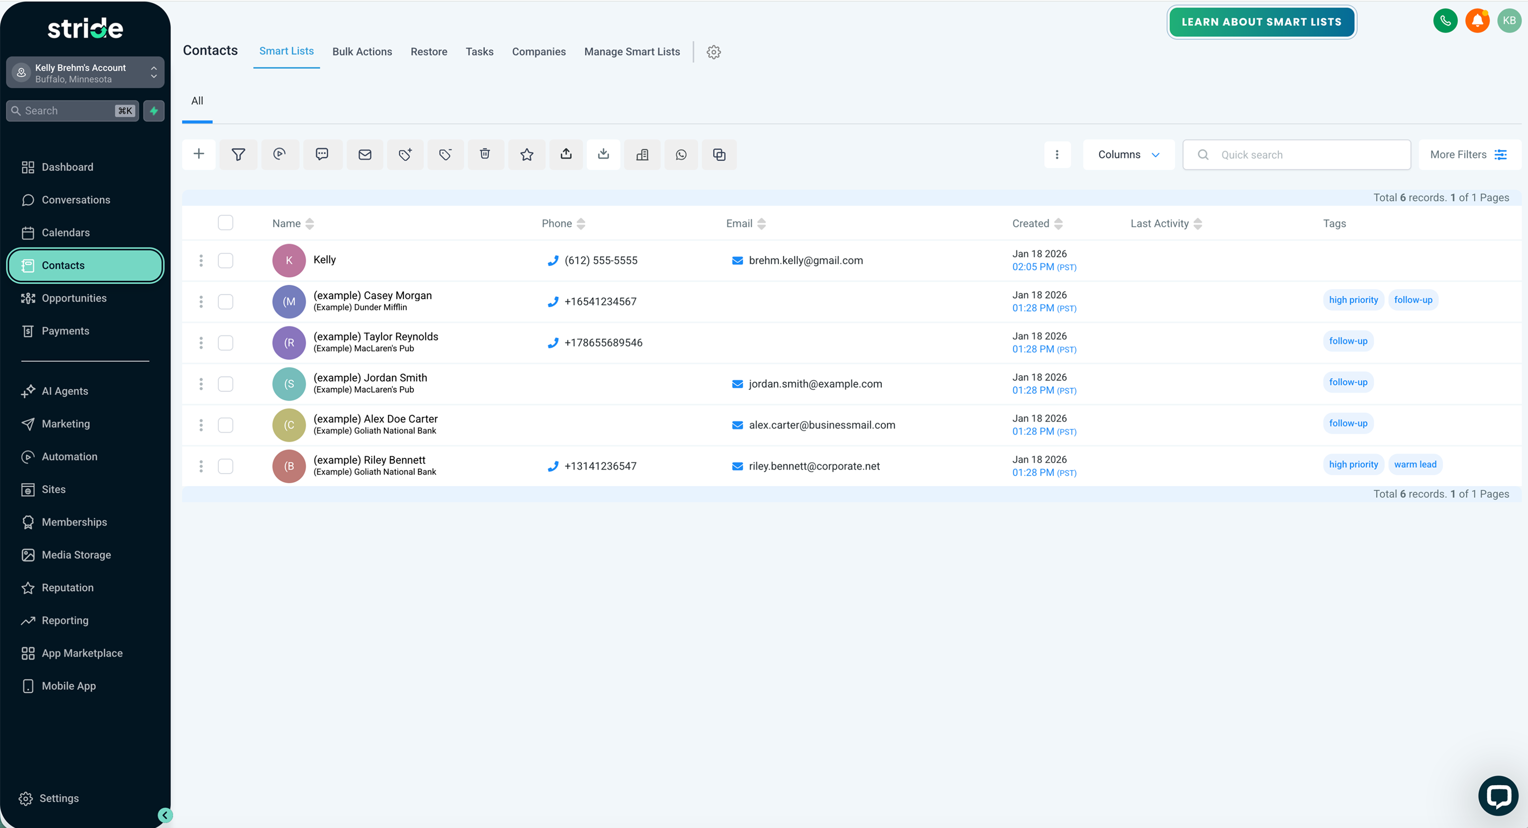Click the send email envelope toolbar icon
Screen dimensions: 1528x828
(365, 154)
